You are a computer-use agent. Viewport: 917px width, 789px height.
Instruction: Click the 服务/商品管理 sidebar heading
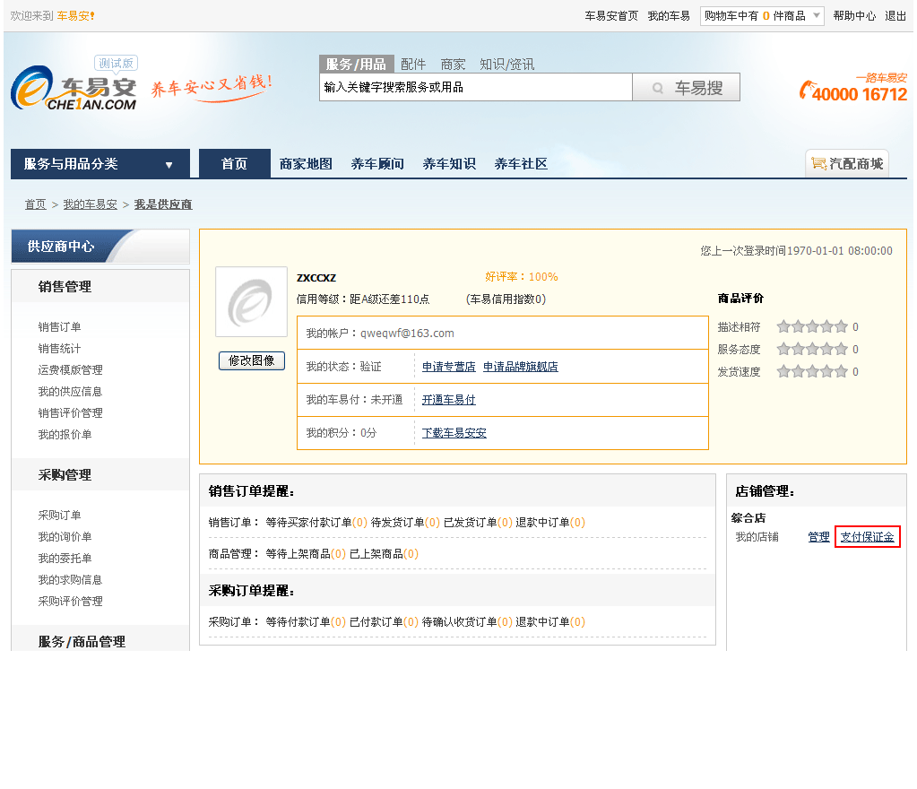82,642
